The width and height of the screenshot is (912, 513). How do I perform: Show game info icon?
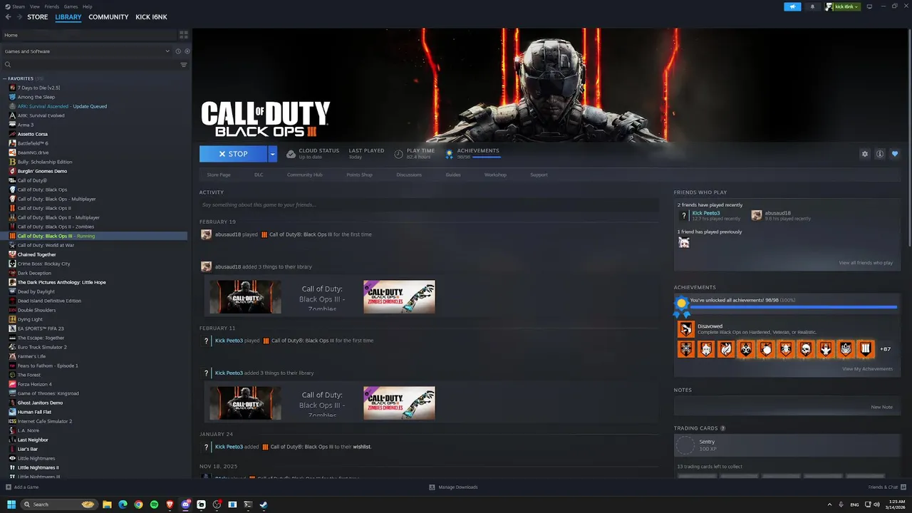click(880, 154)
